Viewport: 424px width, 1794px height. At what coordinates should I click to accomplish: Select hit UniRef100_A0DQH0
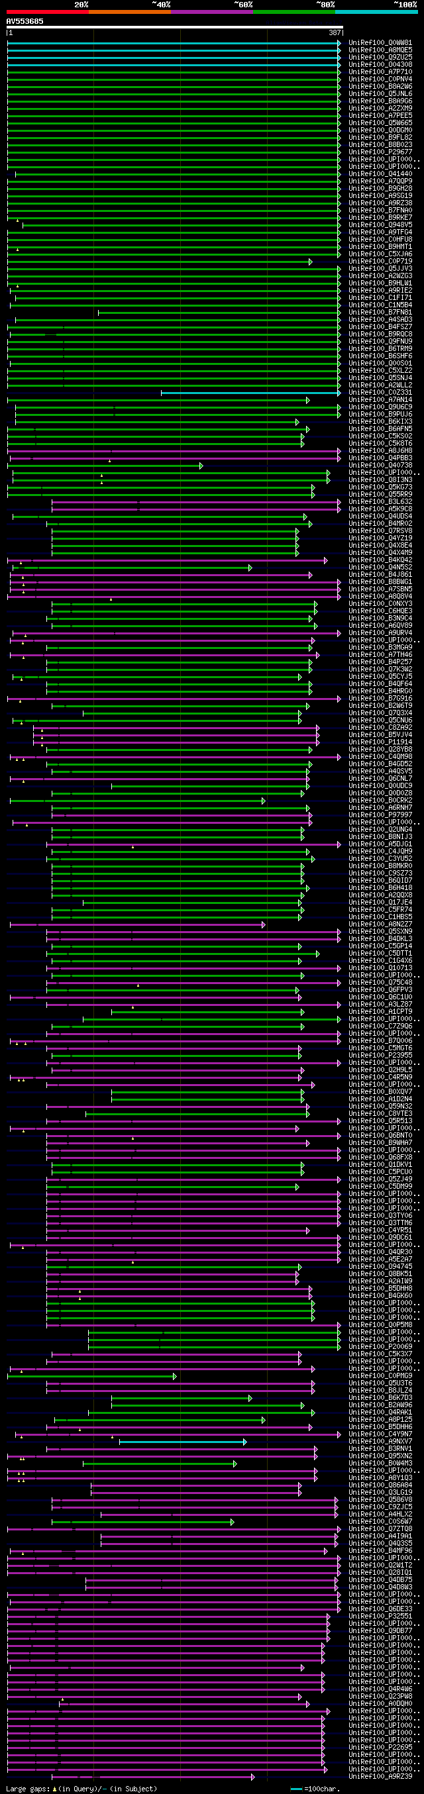380,1703
